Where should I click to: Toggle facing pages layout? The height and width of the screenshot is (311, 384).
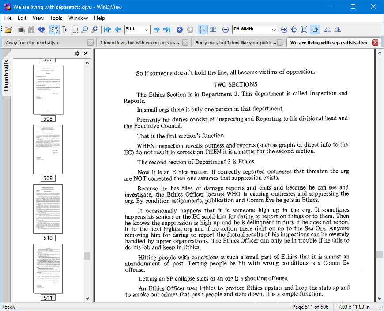point(213,30)
